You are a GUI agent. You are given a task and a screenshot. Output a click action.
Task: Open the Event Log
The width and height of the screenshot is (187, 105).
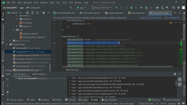click(x=154, y=100)
